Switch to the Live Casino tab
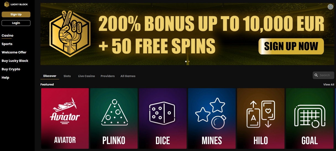336x151 pixels. [x=86, y=76]
